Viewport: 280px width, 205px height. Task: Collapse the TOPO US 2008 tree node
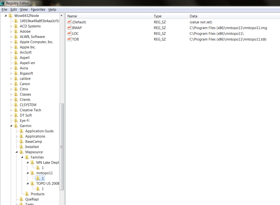[x=28, y=183]
